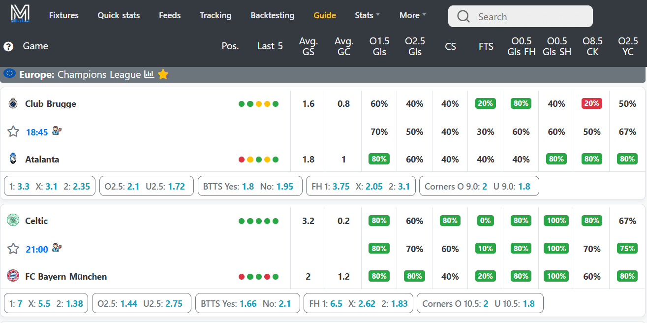Viewport: 647px width, 323px height.
Task: Open FC Bayern München team name
Action: [x=66, y=277]
